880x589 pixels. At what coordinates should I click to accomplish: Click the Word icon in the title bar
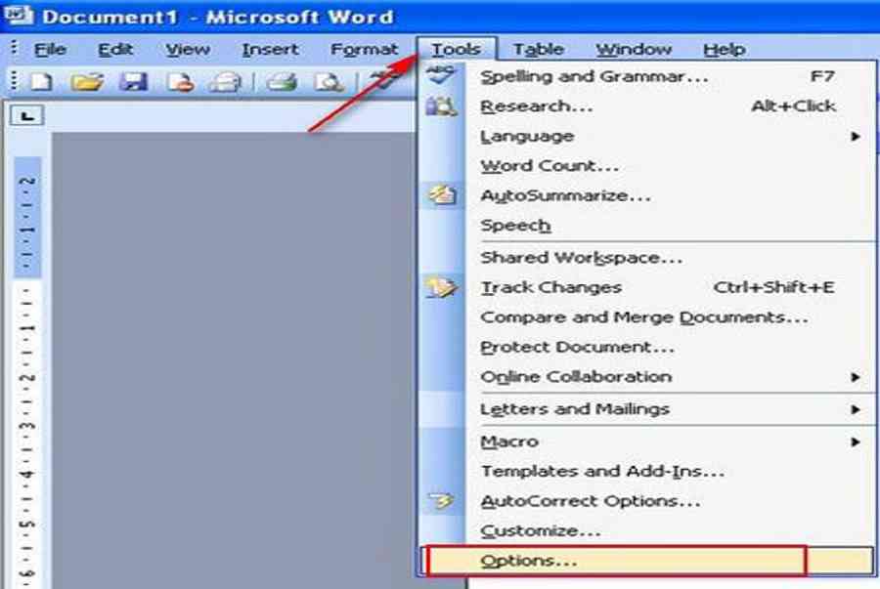(20, 14)
